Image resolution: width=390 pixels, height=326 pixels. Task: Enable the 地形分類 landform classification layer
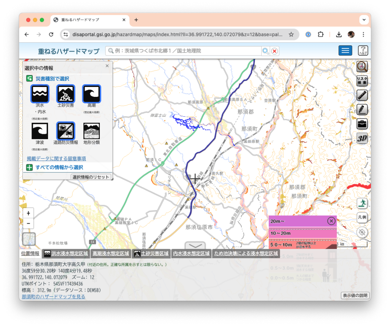click(x=91, y=131)
